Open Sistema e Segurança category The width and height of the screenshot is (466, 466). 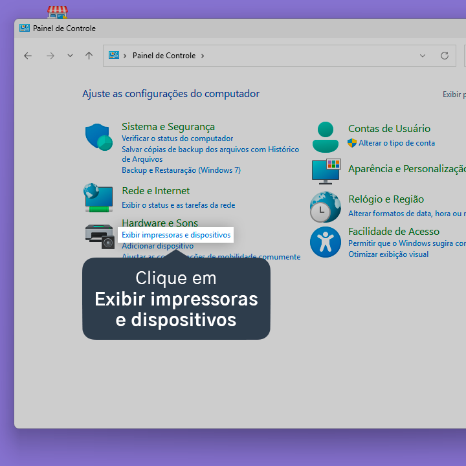click(x=168, y=127)
